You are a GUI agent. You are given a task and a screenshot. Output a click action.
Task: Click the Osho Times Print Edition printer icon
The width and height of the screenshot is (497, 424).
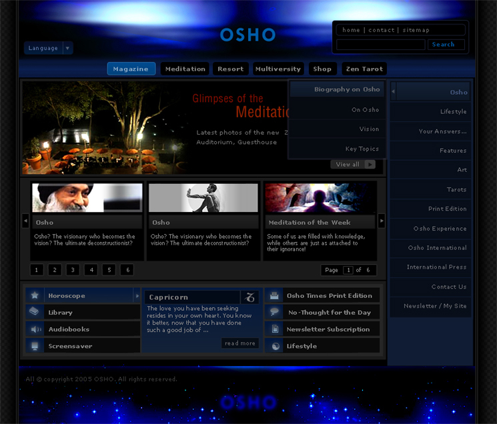pos(274,295)
